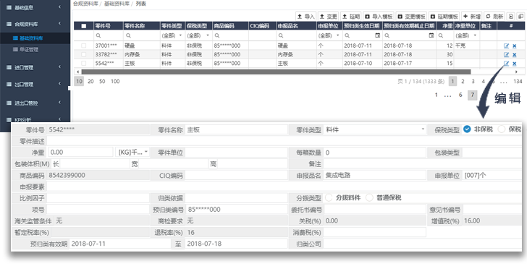This screenshot has height=266, width=527.
Task: Open calendar for 预归类有效期截止日期 filter
Action: pos(431,35)
